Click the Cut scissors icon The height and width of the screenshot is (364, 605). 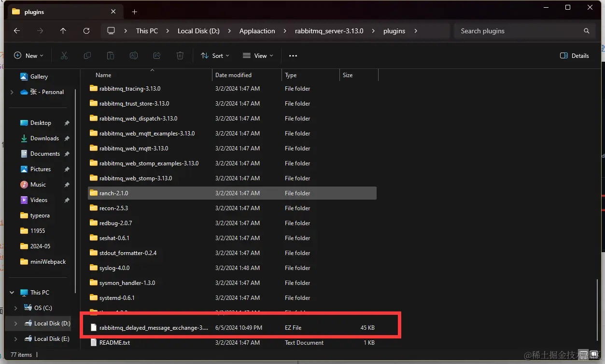64,55
